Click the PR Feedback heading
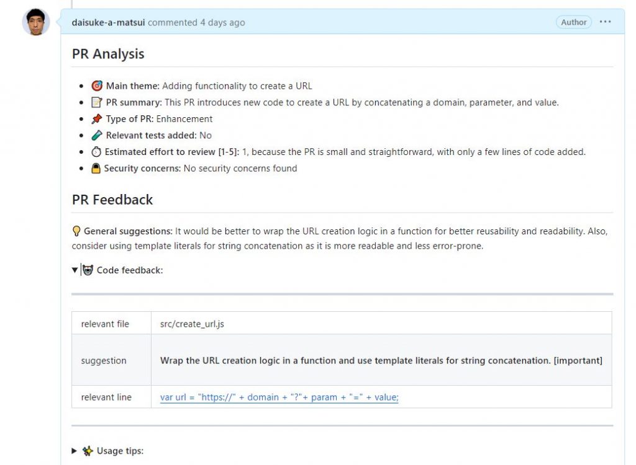The width and height of the screenshot is (636, 465). coord(112,200)
